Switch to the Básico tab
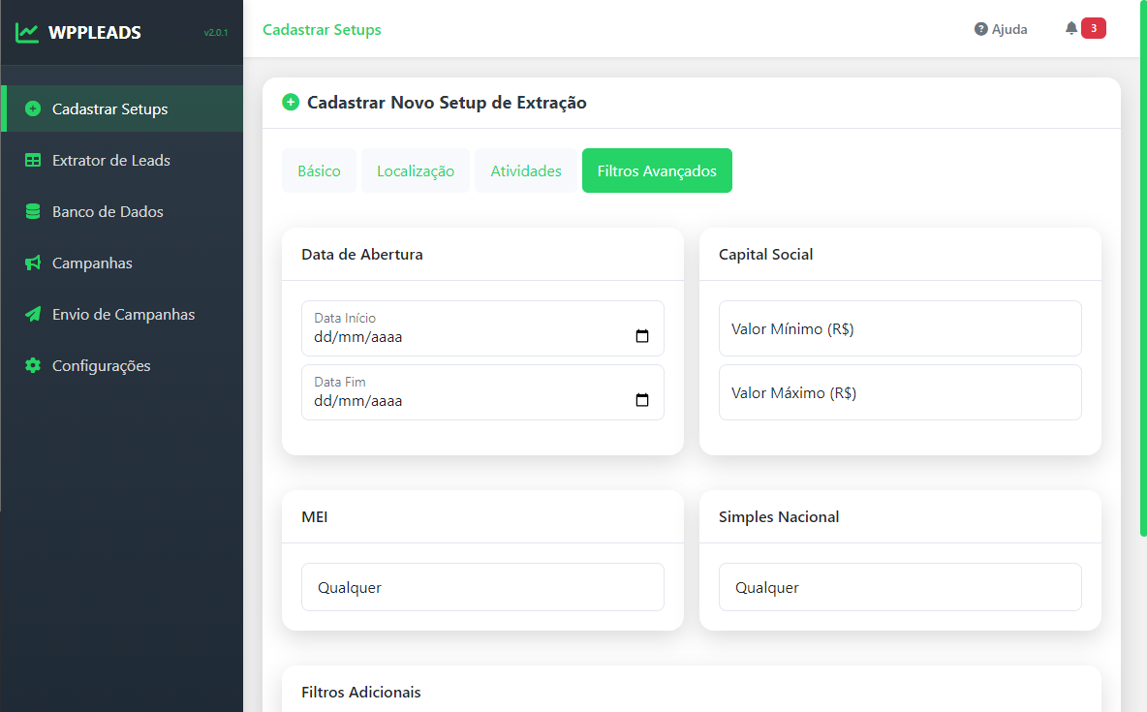This screenshot has height=712, width=1147. tap(319, 170)
